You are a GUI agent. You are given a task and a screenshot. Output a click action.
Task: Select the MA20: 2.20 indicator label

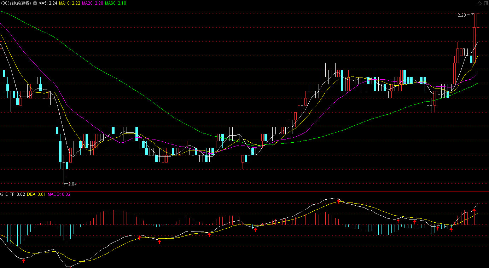point(93,3)
